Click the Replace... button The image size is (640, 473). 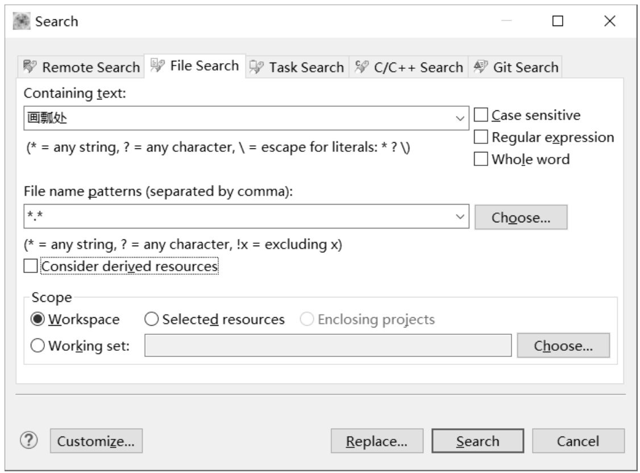pyautogui.click(x=377, y=441)
